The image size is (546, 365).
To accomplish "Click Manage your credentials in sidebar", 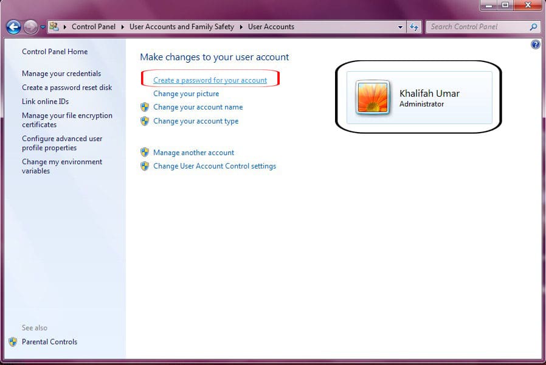I will pos(61,74).
